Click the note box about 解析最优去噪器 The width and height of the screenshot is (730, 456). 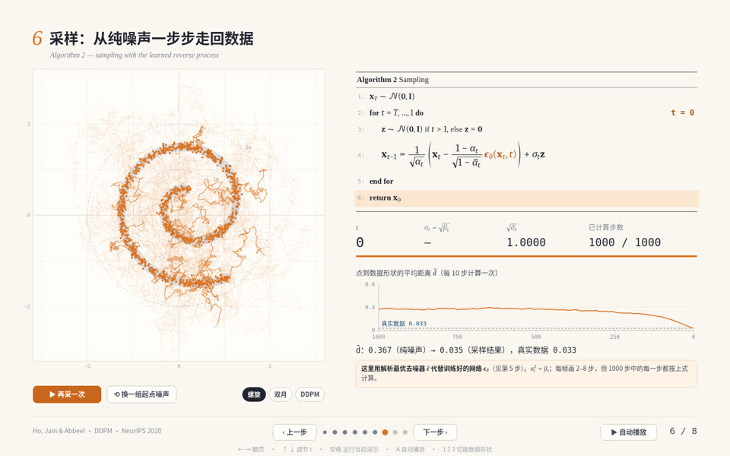pyautogui.click(x=526, y=373)
